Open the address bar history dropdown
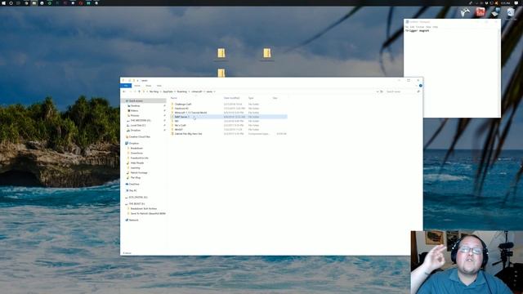The height and width of the screenshot is (294, 523). 378,91
